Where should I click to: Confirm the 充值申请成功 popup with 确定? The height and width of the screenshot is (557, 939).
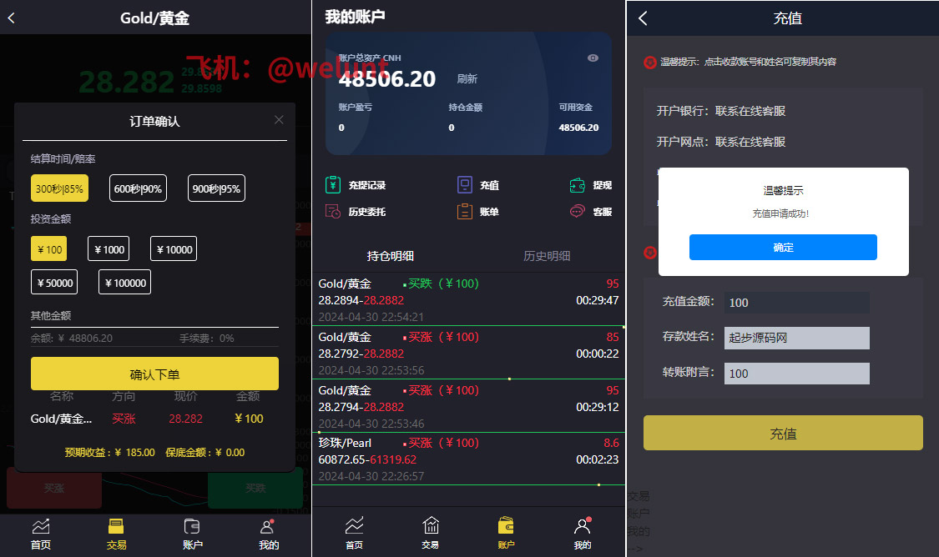(x=783, y=247)
